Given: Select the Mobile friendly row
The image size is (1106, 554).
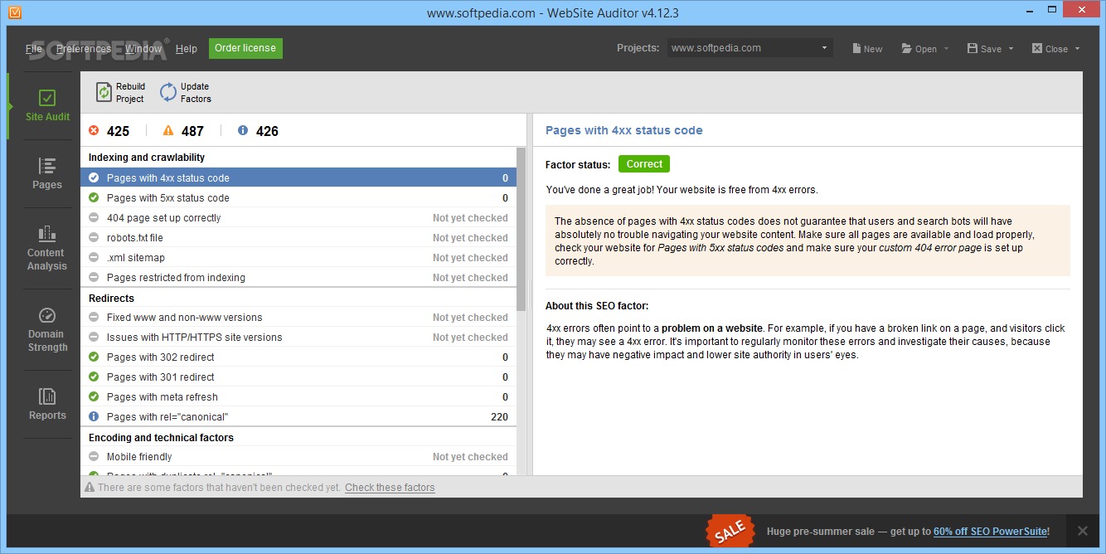Looking at the screenshot, I should coord(298,457).
